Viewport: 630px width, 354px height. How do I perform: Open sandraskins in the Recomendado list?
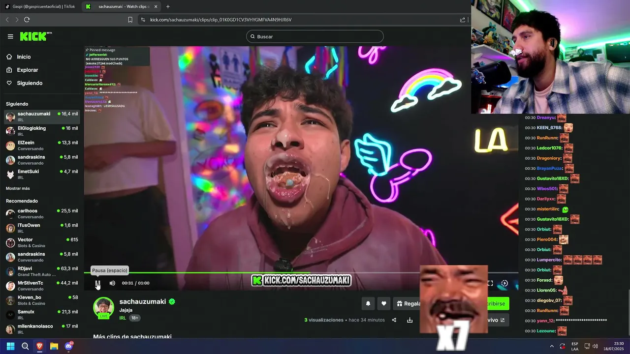[x=42, y=257]
